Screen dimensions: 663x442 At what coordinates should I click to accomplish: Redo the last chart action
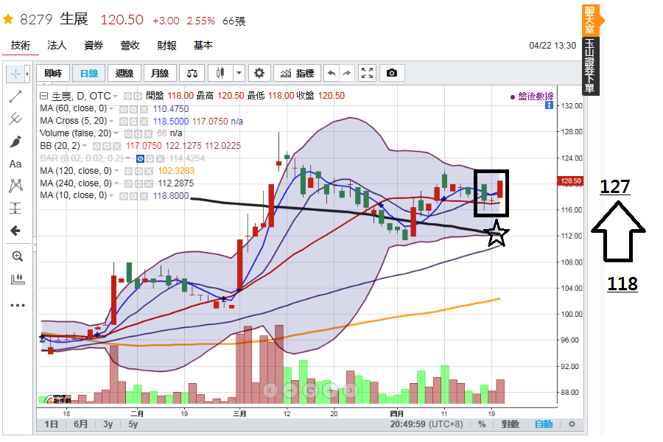pyautogui.click(x=347, y=73)
